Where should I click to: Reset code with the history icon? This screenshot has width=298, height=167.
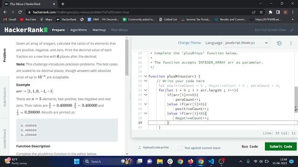click(x=279, y=43)
